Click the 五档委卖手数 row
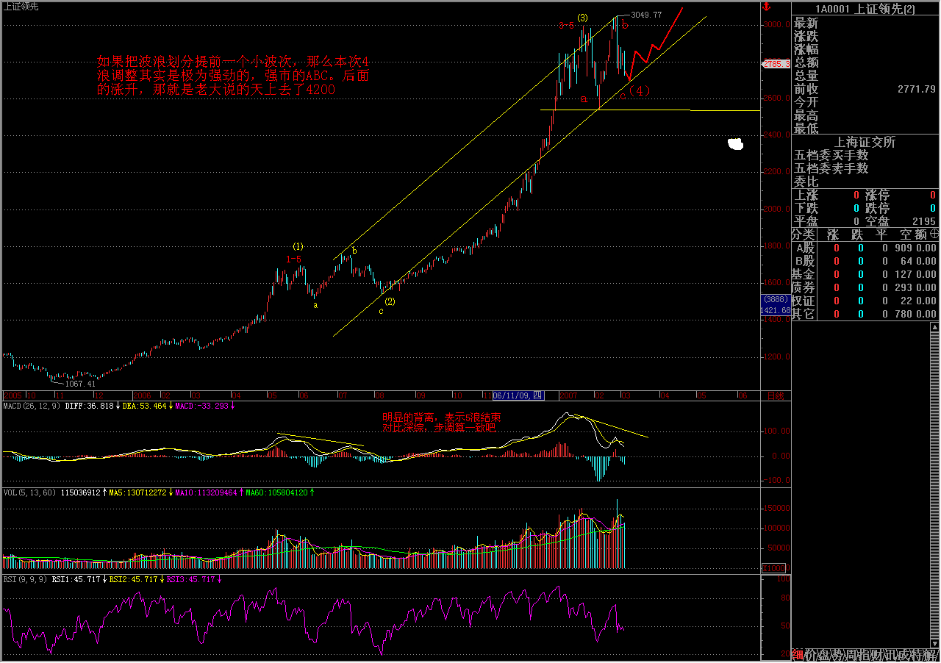This screenshot has width=941, height=663. tap(865, 169)
